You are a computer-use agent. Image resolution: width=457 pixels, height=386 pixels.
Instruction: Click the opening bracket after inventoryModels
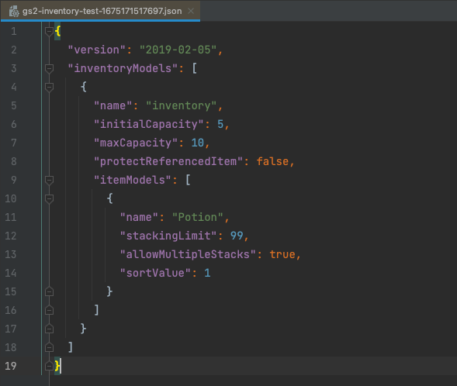click(195, 69)
